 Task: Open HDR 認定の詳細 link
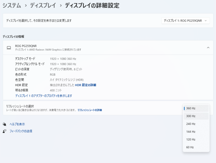coord(86,85)
